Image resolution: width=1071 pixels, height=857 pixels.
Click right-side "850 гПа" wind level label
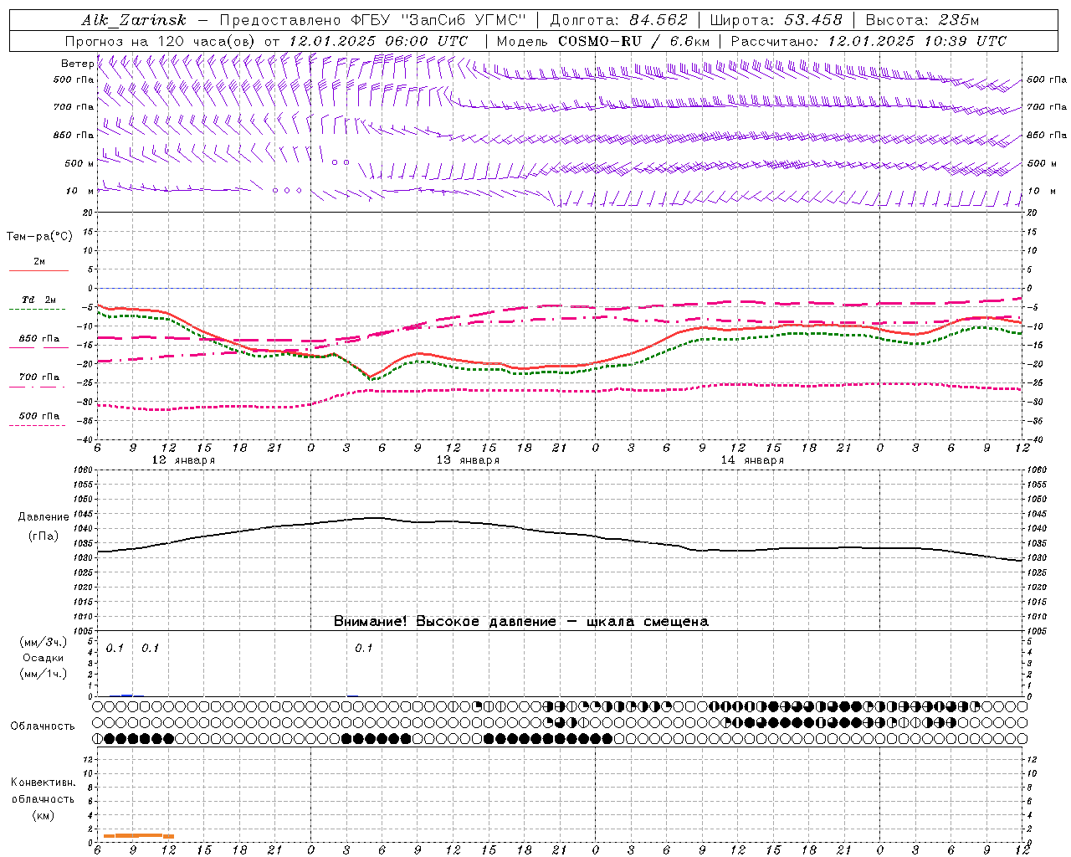click(x=1047, y=135)
